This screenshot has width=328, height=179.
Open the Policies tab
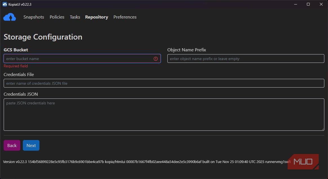(57, 17)
